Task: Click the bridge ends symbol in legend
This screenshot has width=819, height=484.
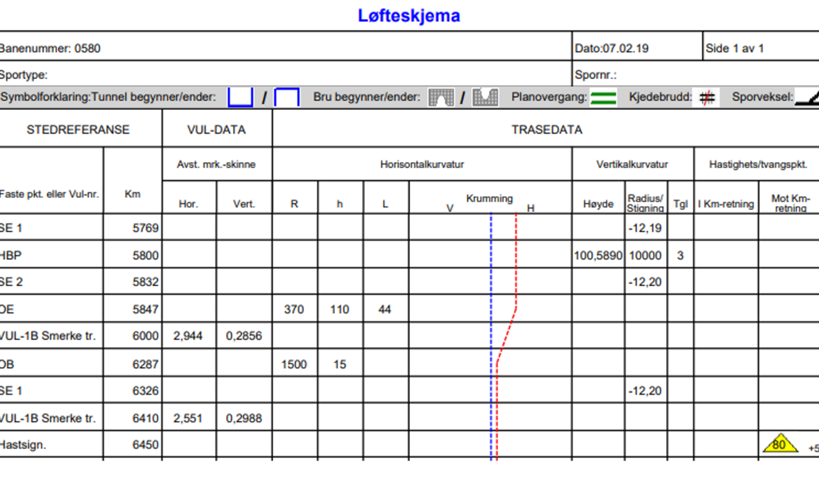Action: click(x=485, y=97)
